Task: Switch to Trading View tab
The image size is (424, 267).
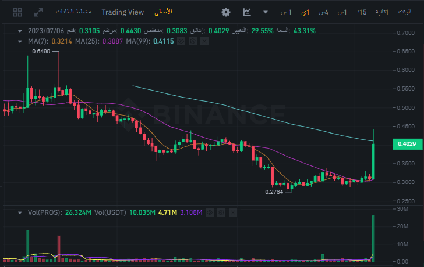Action: point(122,12)
